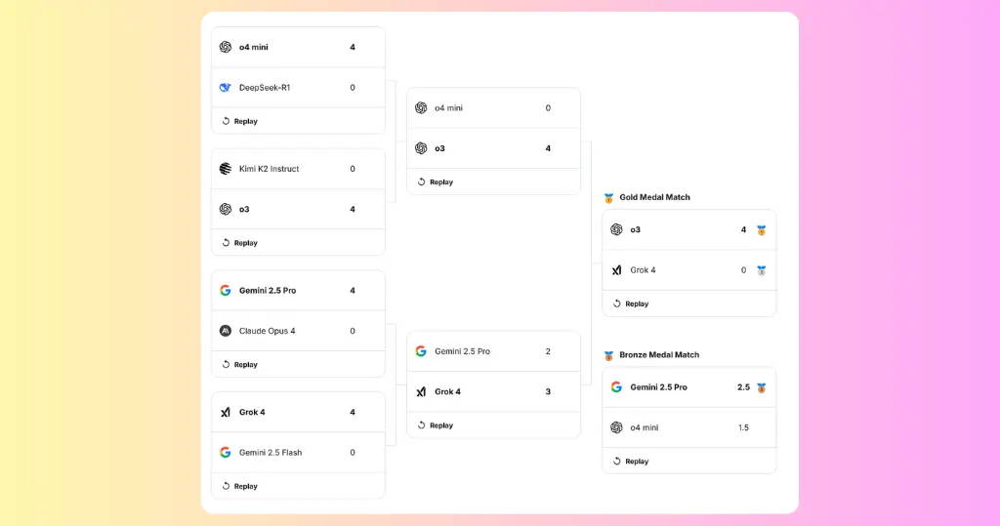This screenshot has width=1000, height=526.
Task: Click gold medal icon next to o3's score
Action: pyautogui.click(x=761, y=230)
